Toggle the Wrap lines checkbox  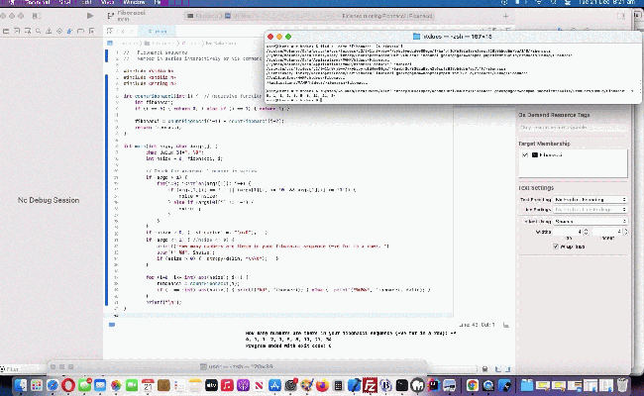coord(556,247)
